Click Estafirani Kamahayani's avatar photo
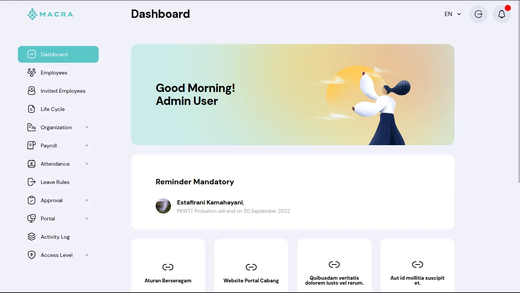 click(x=163, y=206)
